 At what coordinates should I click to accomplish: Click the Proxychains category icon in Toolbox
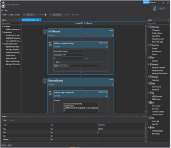[x=150, y=77]
